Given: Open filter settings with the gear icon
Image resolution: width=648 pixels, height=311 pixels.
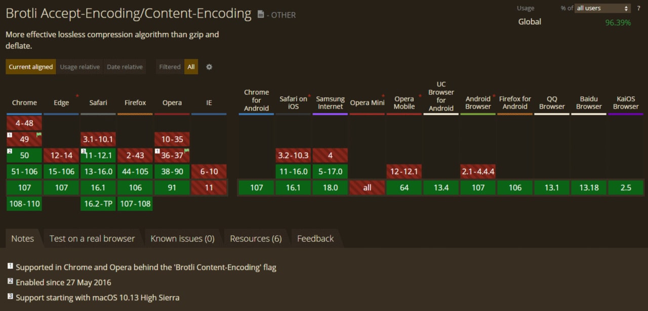Looking at the screenshot, I should click(x=209, y=67).
